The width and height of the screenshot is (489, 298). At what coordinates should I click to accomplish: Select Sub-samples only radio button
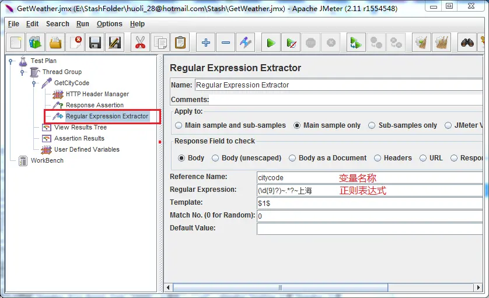tap(372, 125)
